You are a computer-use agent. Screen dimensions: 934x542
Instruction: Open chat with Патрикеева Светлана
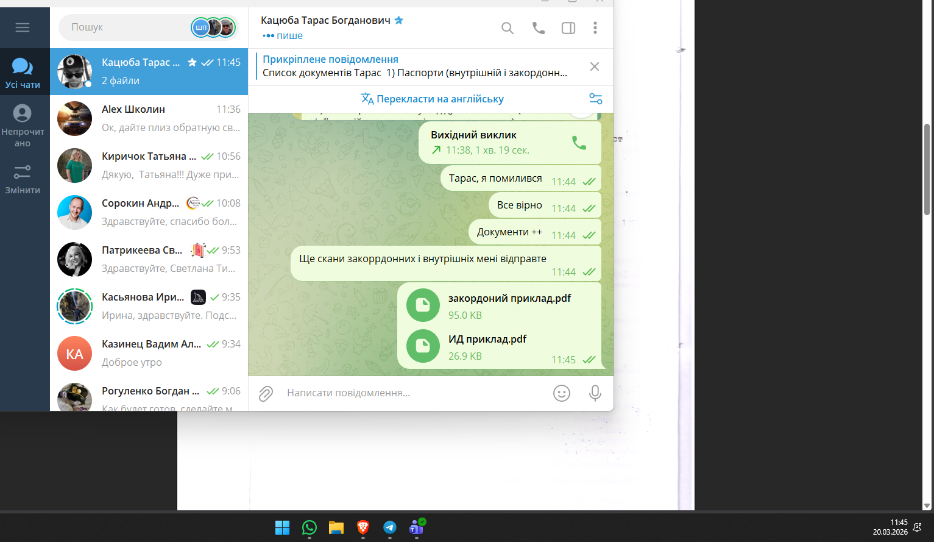(149, 259)
